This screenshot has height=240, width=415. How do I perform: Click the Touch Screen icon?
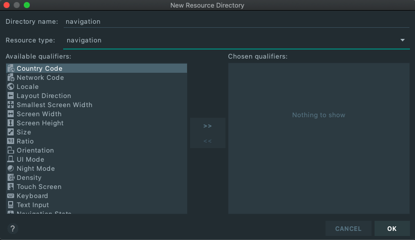click(x=11, y=186)
